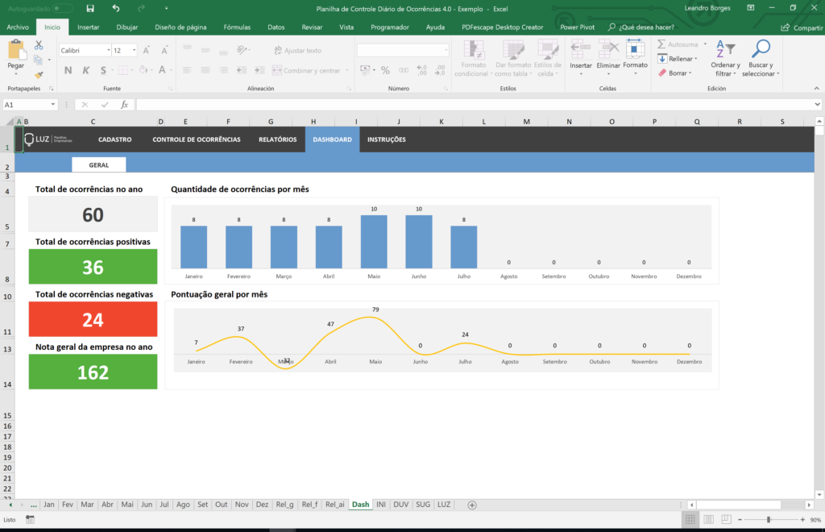The height and width of the screenshot is (532, 825).
Task: Switch to page layout view icon
Action: 710,520
